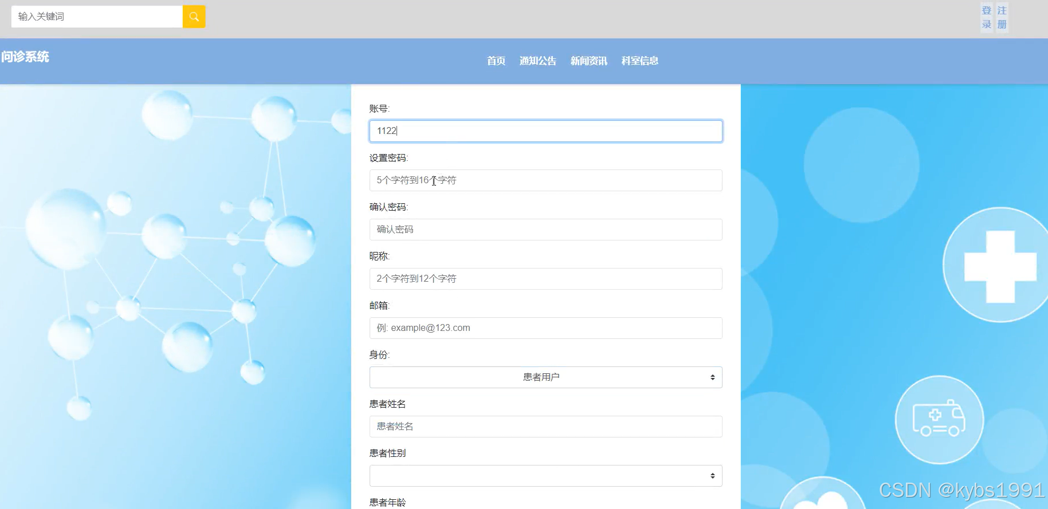Open the 科室信息 menu item

click(x=640, y=61)
